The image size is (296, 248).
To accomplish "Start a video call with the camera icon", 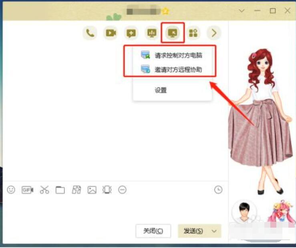I will [x=111, y=33].
